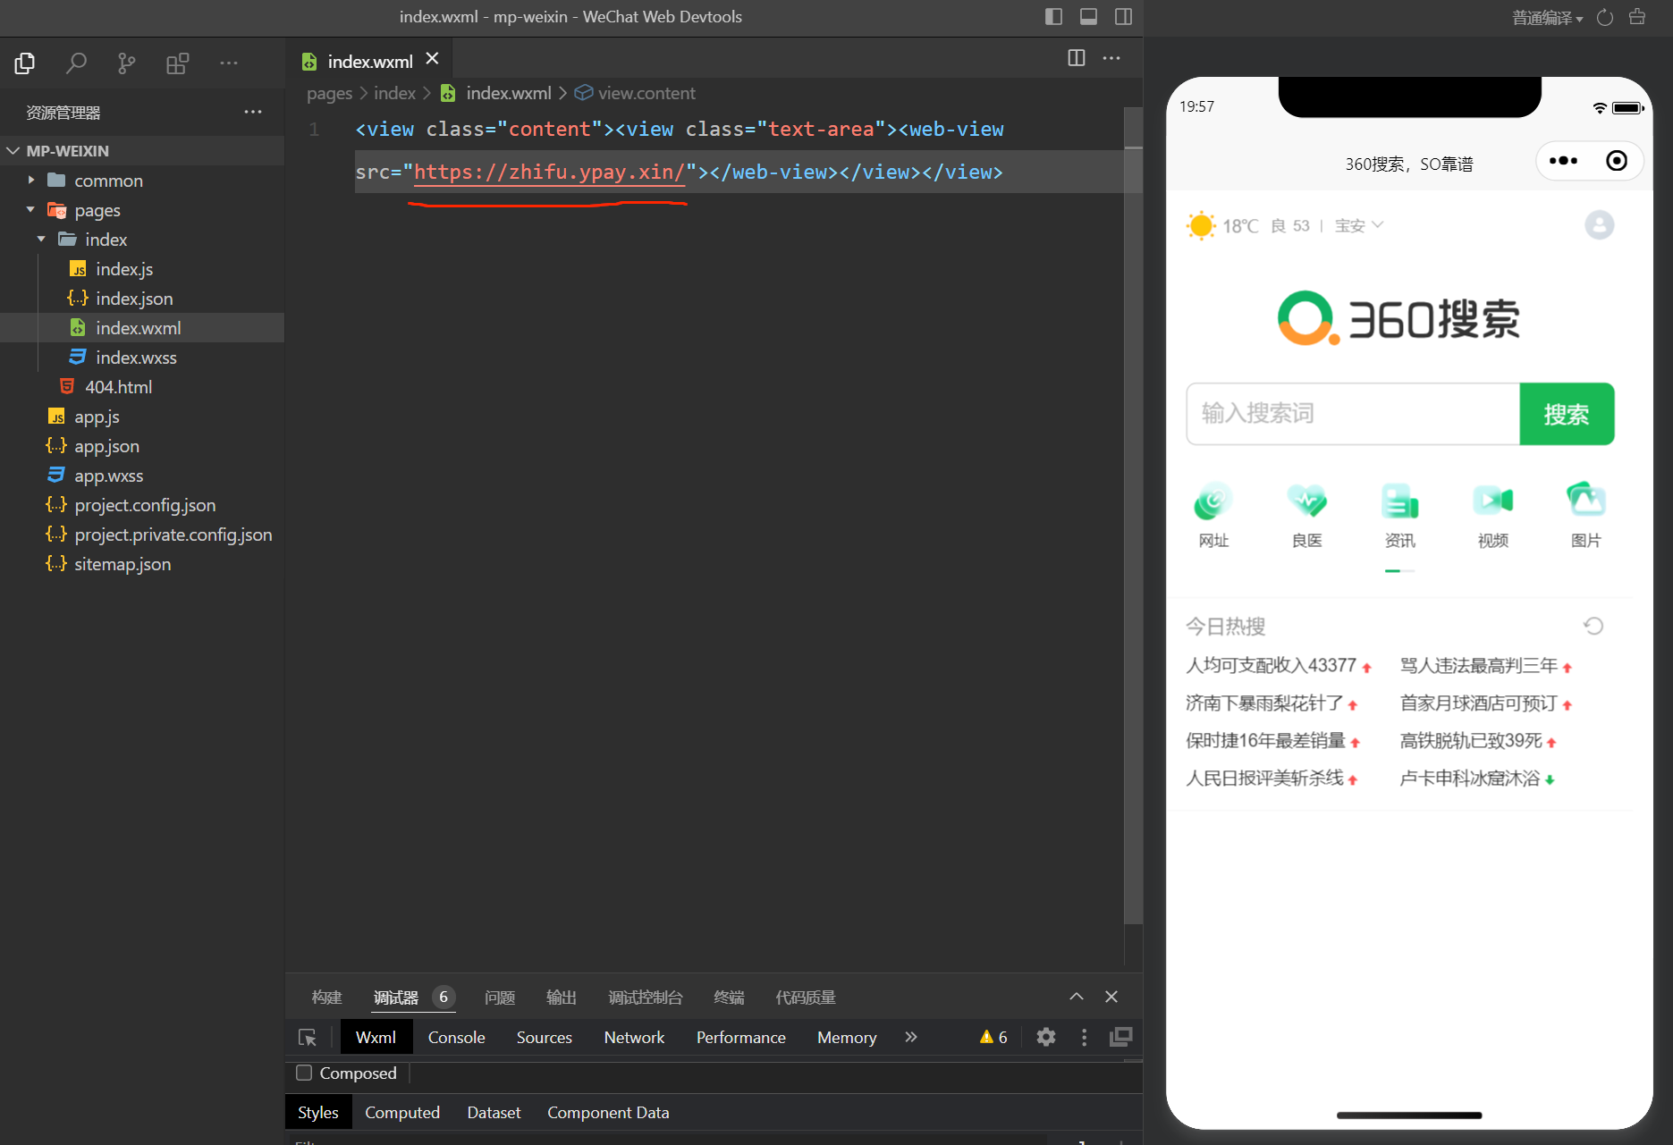
Task: Open the extensions icon in the sidebar
Action: [177, 63]
